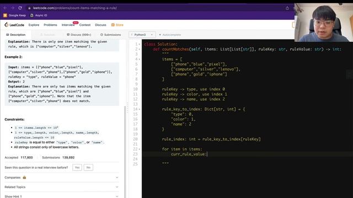The height and width of the screenshot is (198, 353).
Task: Open the Python3 language dropdown
Action: tap(142, 35)
